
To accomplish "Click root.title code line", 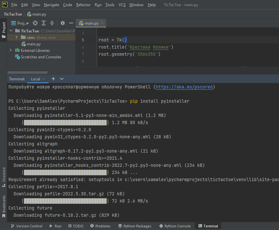I will tap(136, 47).
